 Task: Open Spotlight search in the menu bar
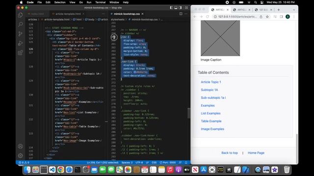(x=256, y=2)
